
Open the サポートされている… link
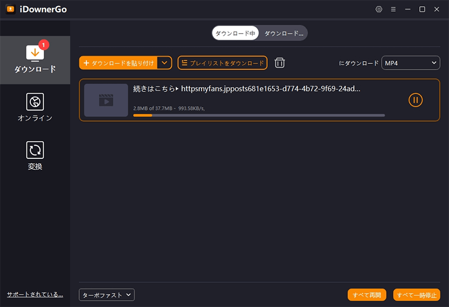(35, 295)
